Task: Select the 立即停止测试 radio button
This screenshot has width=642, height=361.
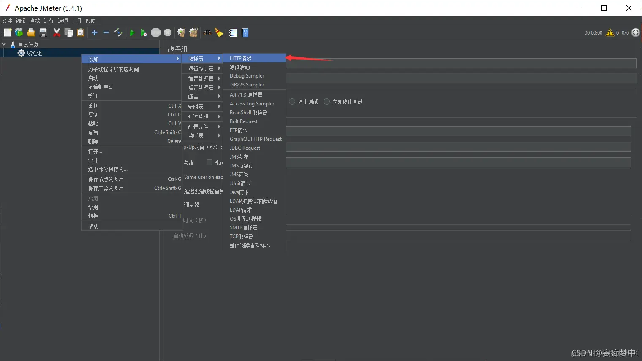Action: click(326, 102)
